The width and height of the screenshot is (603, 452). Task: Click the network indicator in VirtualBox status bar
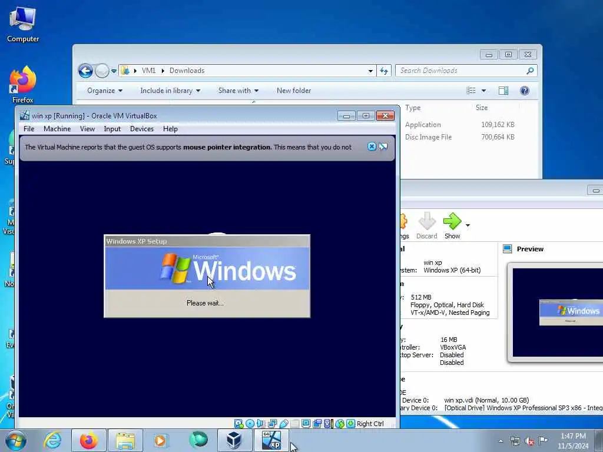click(x=272, y=424)
